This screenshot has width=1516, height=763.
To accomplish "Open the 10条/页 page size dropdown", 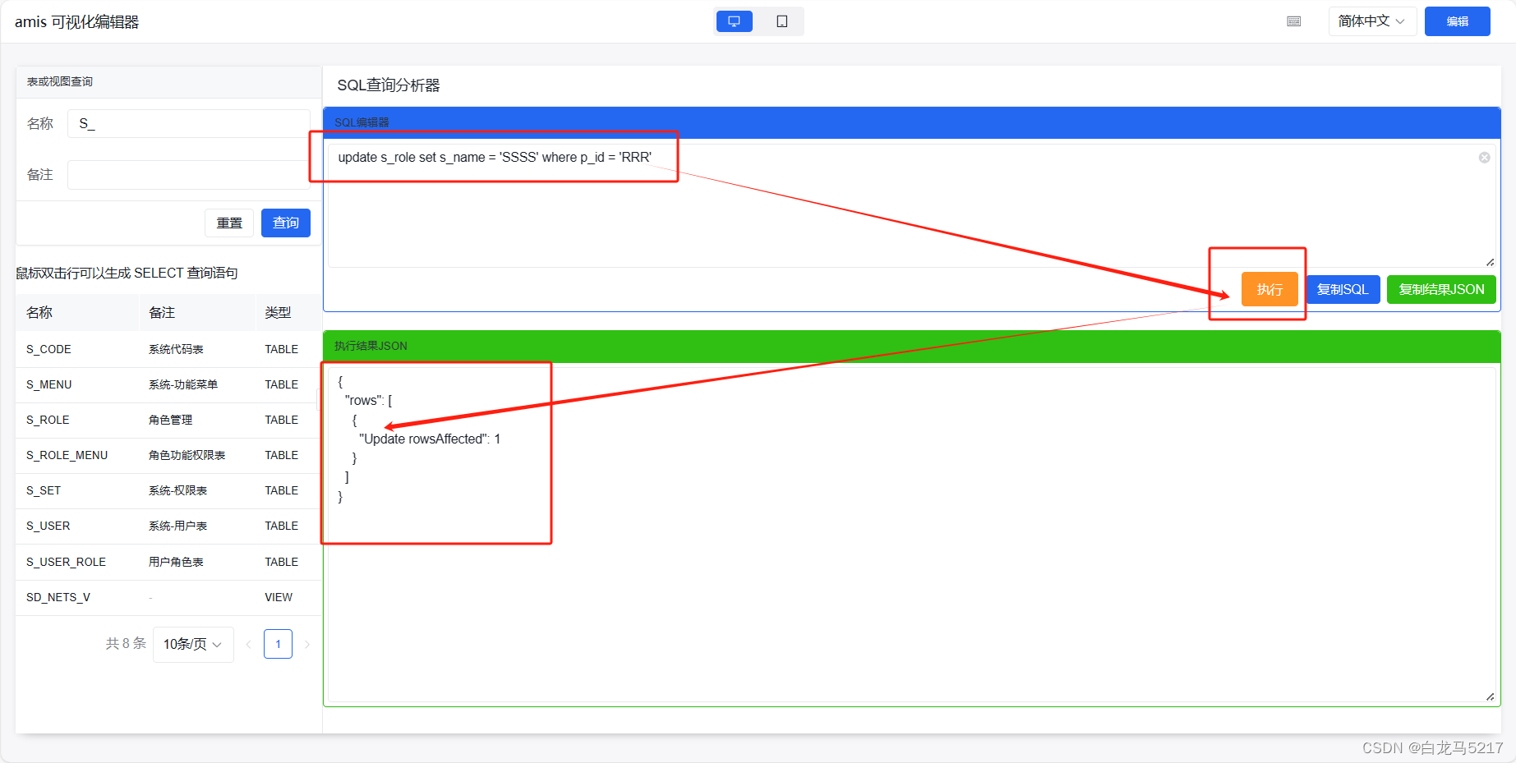I will pos(193,644).
